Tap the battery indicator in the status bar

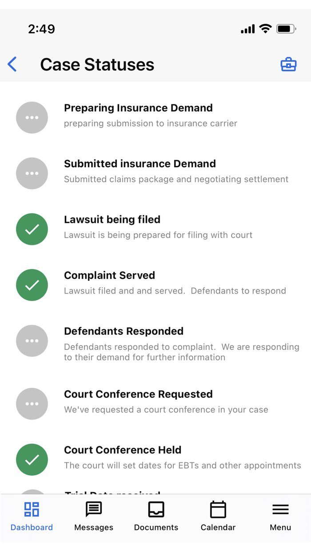[x=285, y=28]
